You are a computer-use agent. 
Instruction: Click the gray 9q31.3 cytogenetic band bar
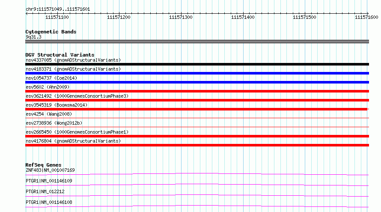click(197, 42)
